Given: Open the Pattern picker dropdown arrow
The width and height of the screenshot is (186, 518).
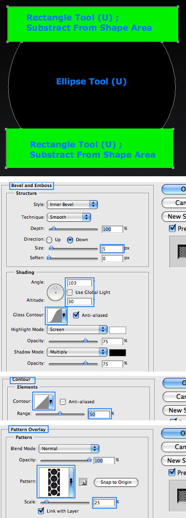Looking at the screenshot, I should coord(71,482).
